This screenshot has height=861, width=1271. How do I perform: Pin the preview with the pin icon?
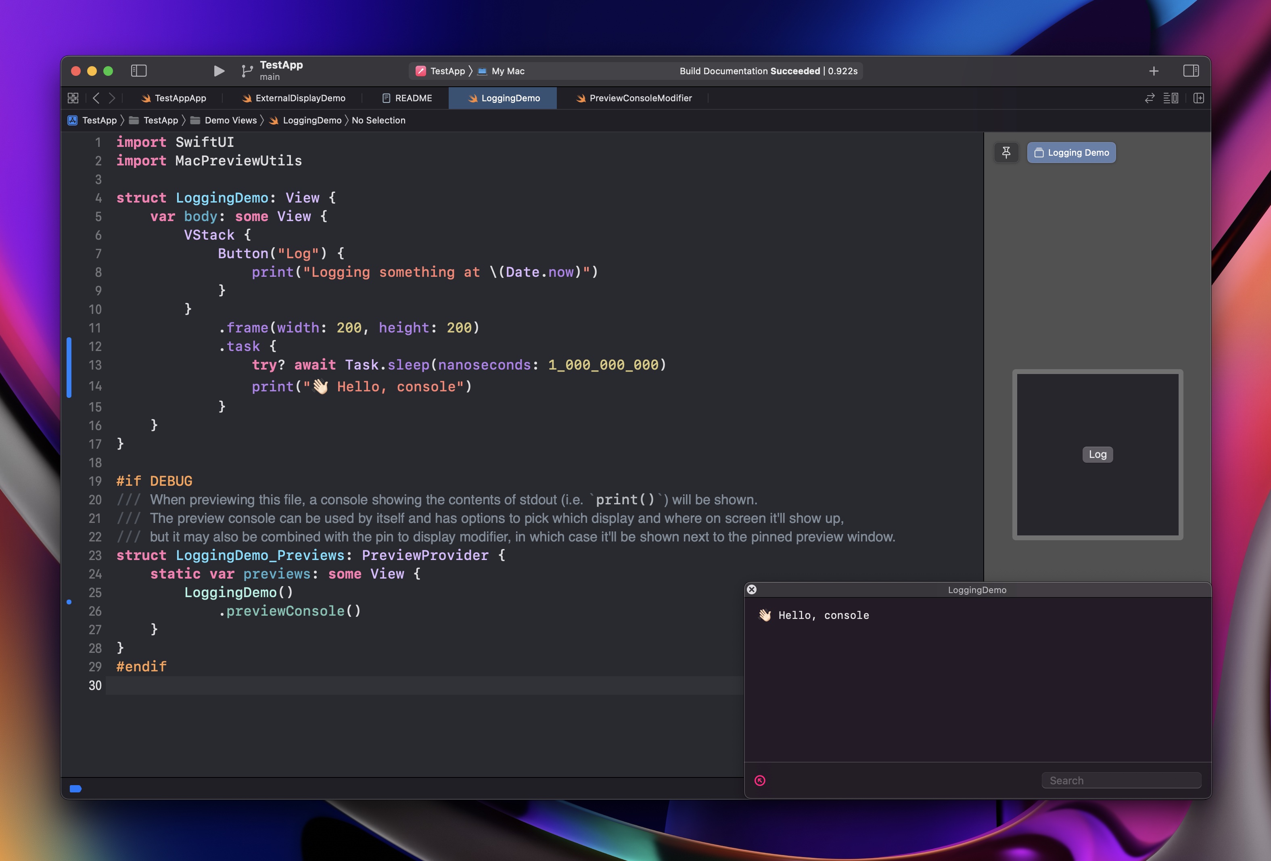coord(1006,153)
